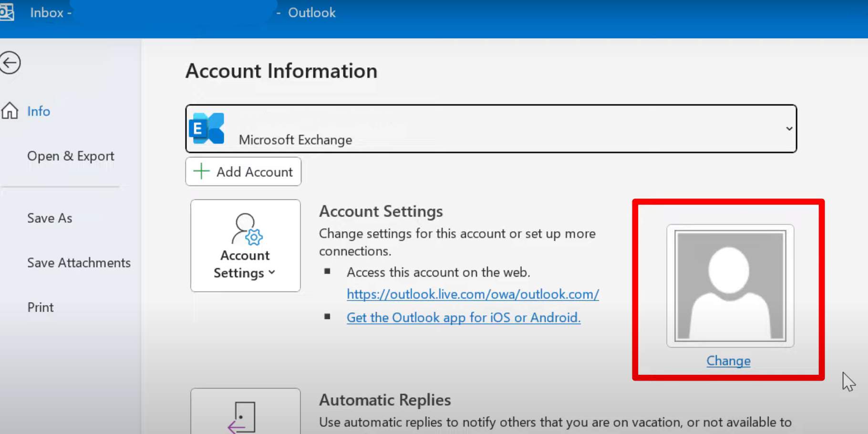The width and height of the screenshot is (868, 434).
Task: Select Save Attachments in the sidebar
Action: coord(79,262)
